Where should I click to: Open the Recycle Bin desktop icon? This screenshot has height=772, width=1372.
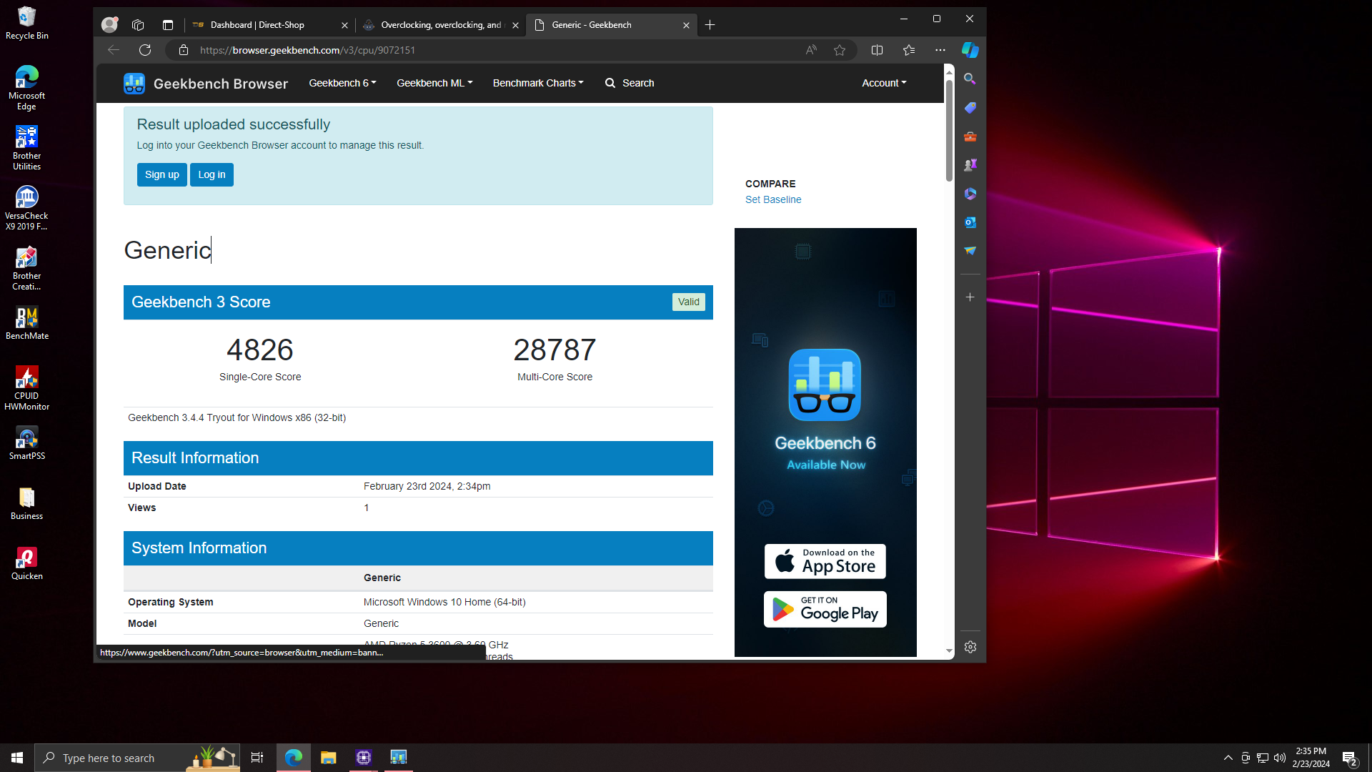tap(26, 23)
